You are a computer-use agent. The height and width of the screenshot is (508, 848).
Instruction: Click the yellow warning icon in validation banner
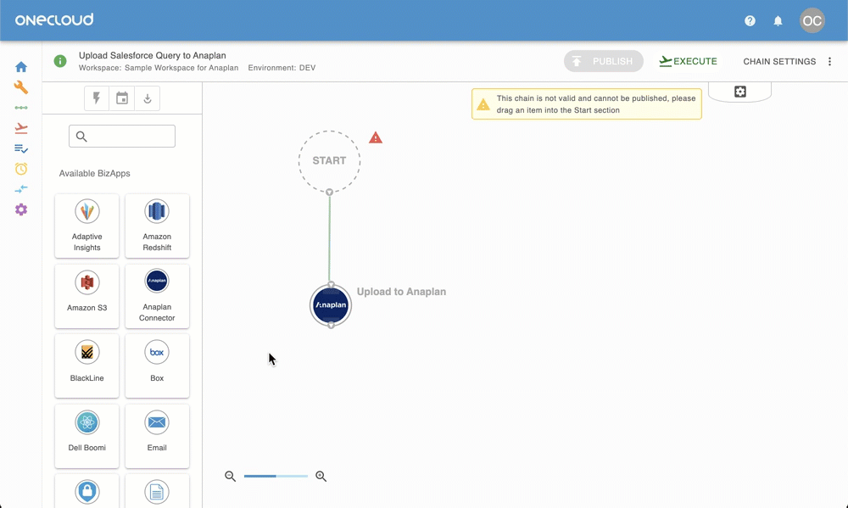click(x=483, y=104)
